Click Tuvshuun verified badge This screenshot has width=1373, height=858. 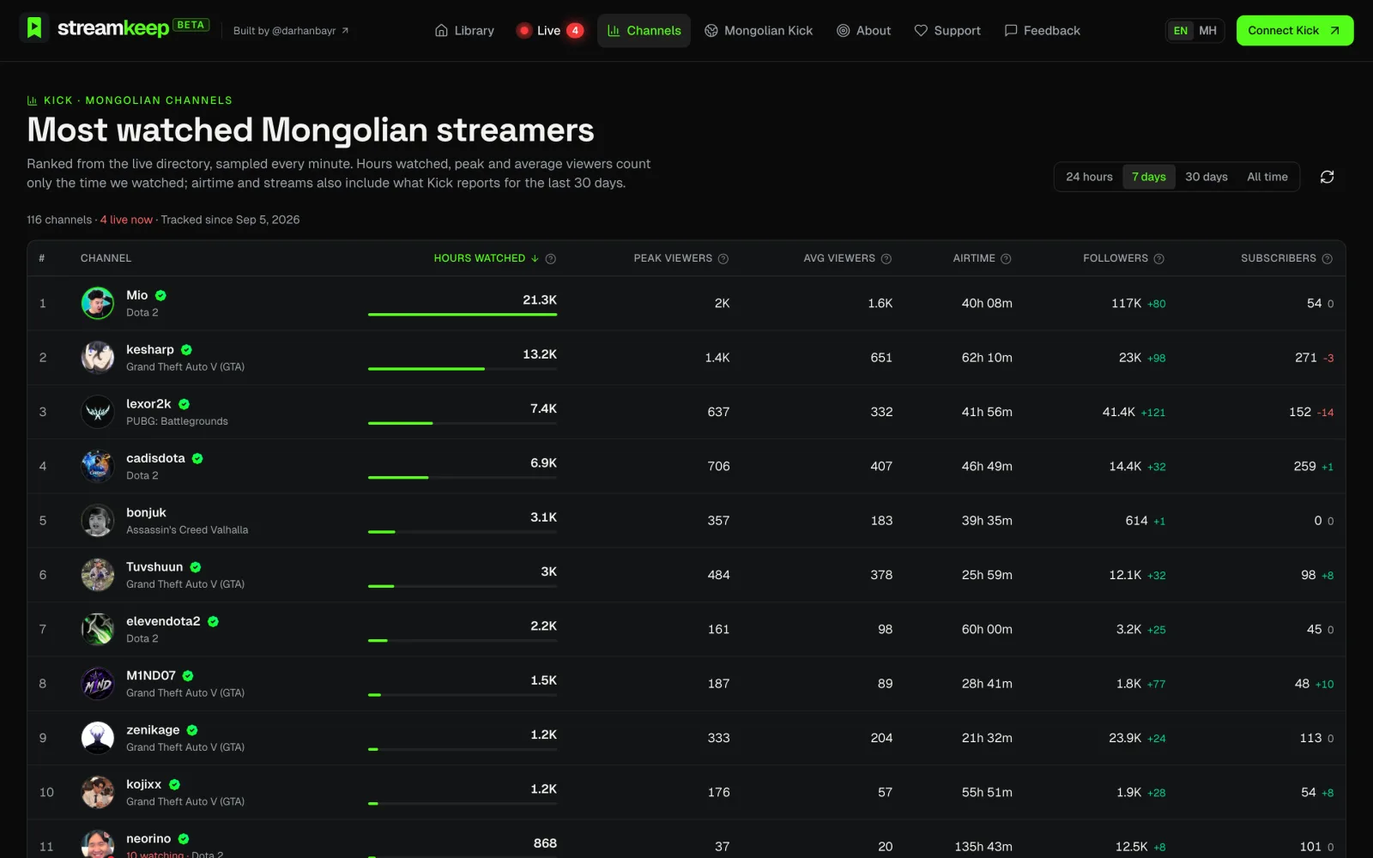click(196, 567)
